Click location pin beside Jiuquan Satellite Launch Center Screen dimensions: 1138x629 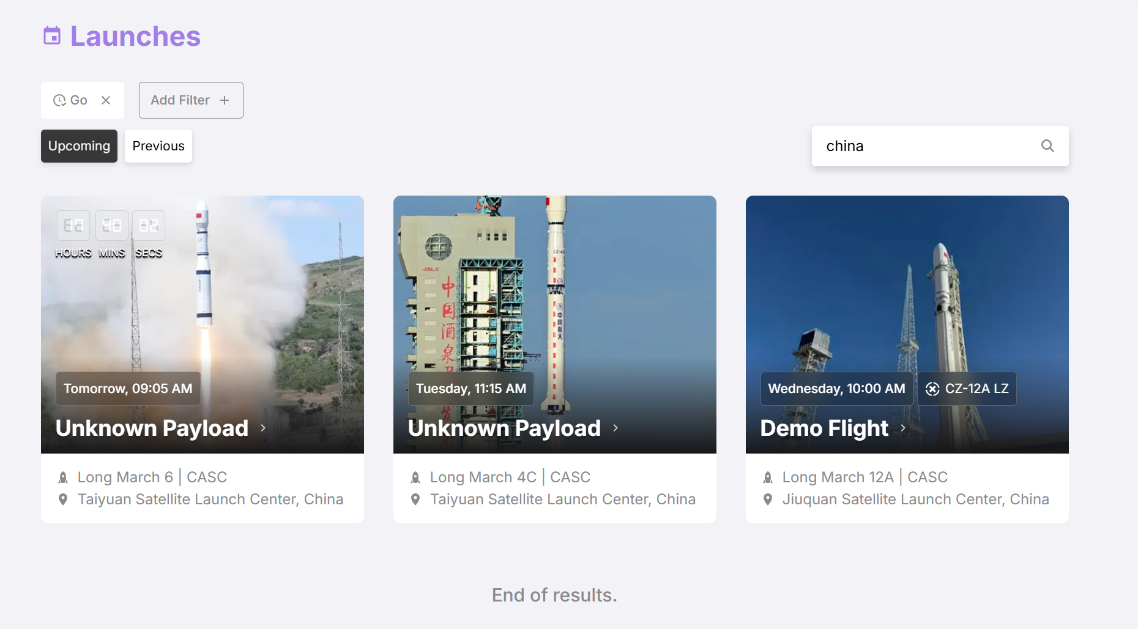(x=768, y=499)
